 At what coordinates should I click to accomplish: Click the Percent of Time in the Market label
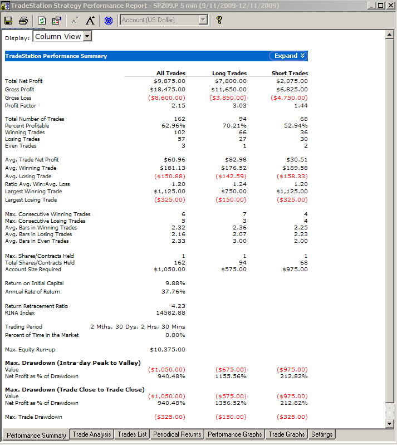[42, 335]
